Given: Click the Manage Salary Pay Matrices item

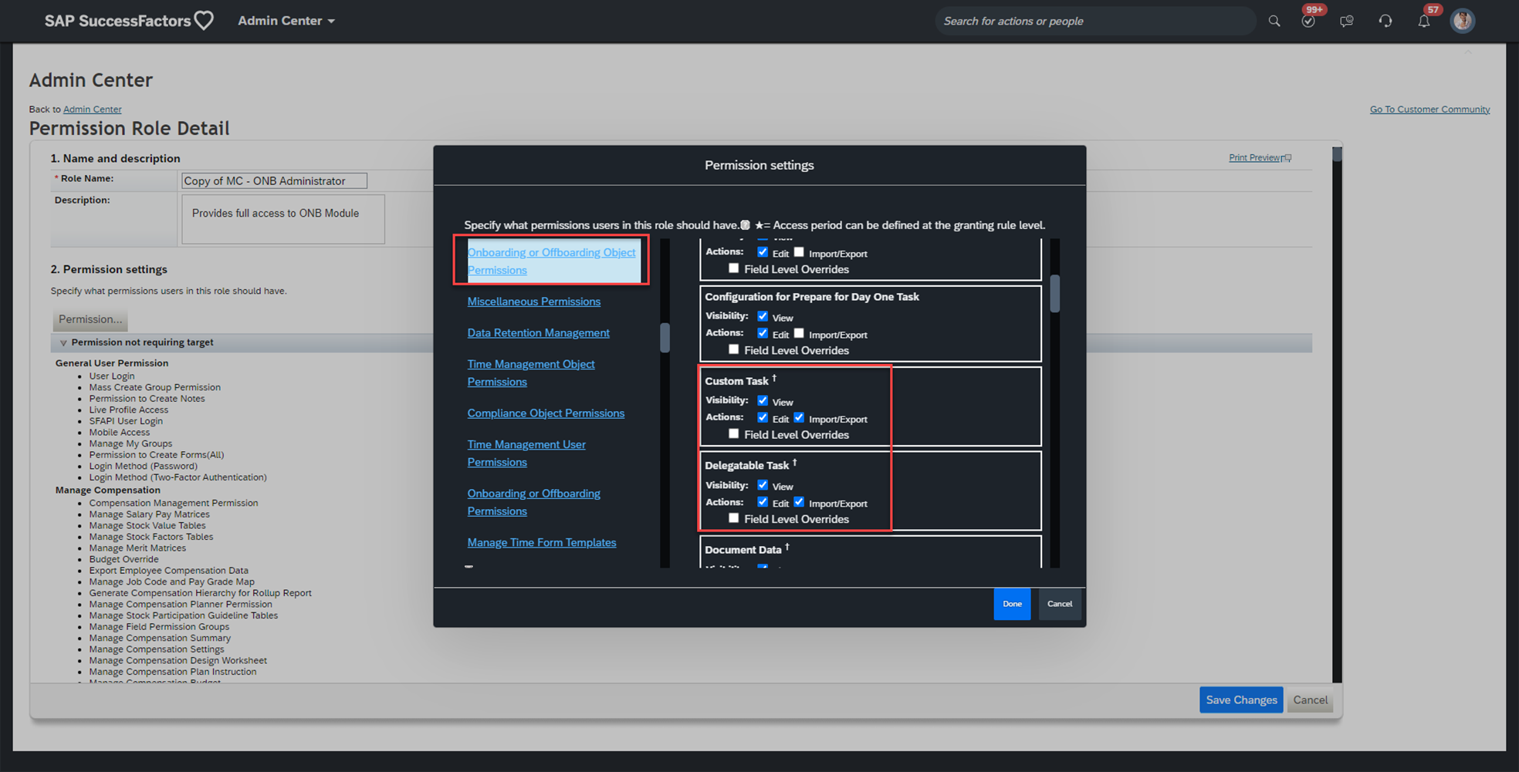Looking at the screenshot, I should (x=149, y=514).
